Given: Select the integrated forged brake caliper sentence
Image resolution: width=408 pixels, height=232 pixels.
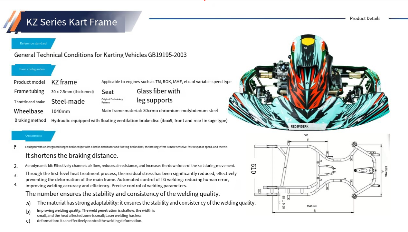Looking at the screenshot, I should click(x=126, y=147).
